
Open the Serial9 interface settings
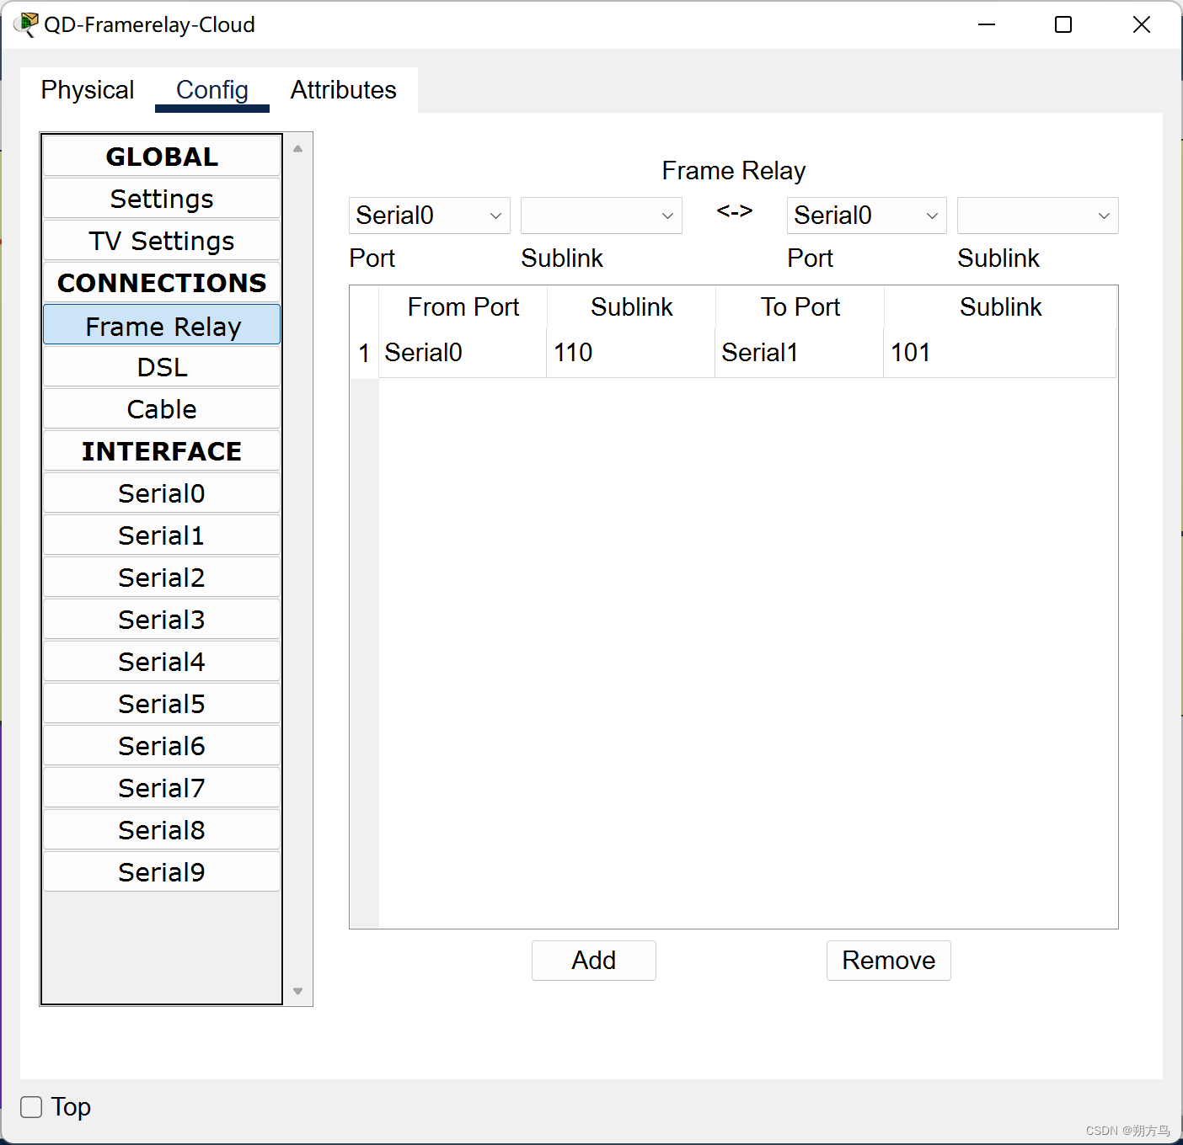162,872
